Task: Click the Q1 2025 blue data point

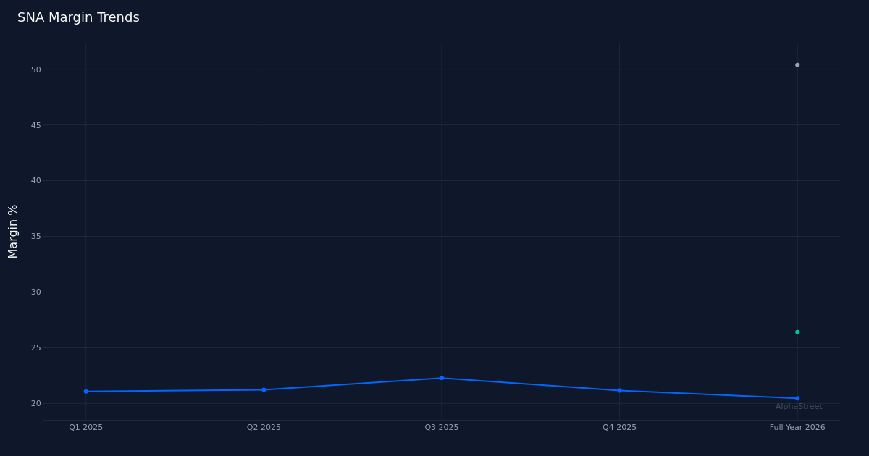Action: tap(85, 391)
